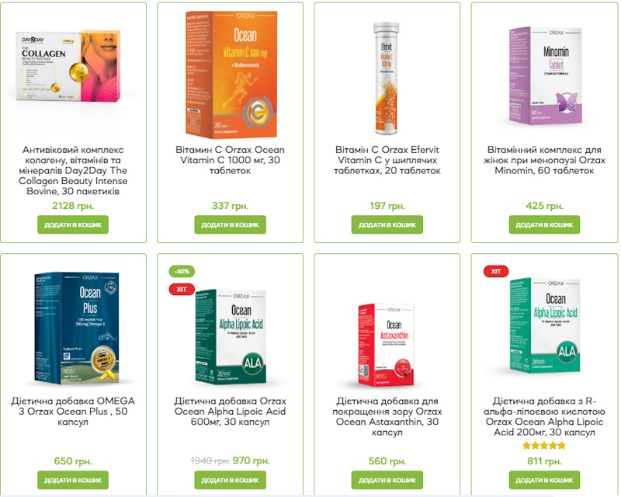Add Alpha Lipoic Acid 200мг to cart
Viewport: 621px width, 497px height.
(544, 480)
